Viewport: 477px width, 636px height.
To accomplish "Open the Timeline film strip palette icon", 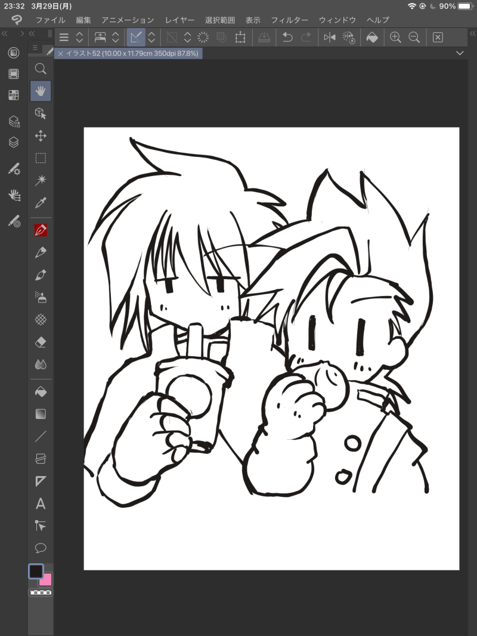I will pyautogui.click(x=14, y=74).
